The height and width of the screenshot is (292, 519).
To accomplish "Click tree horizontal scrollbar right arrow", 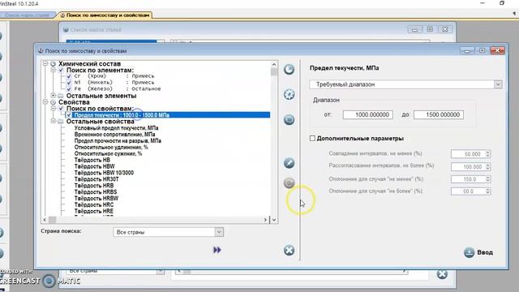I will [265, 220].
